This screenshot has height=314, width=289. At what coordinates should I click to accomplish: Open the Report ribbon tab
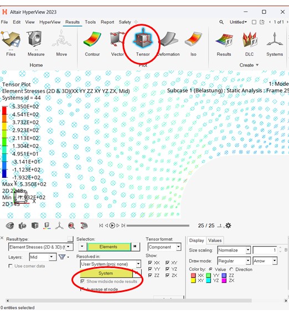coord(107,22)
